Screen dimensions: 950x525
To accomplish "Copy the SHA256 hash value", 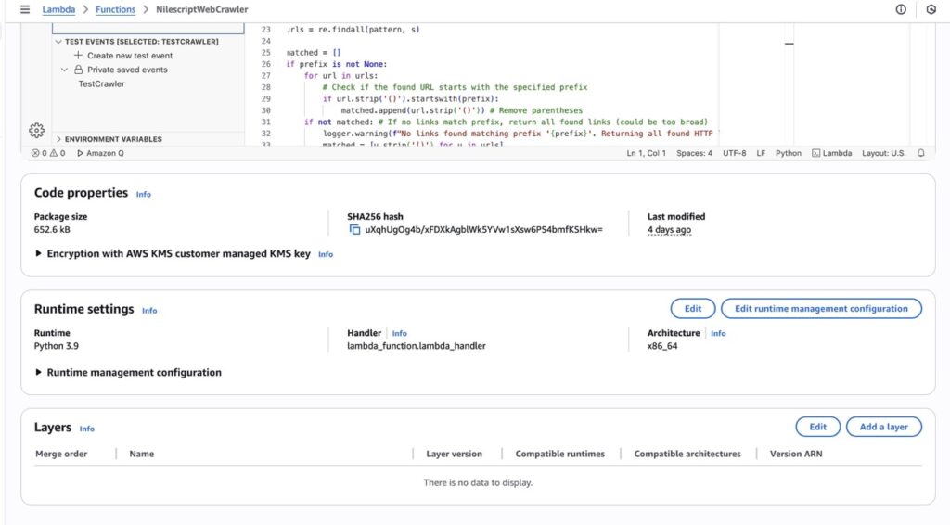I will [x=354, y=229].
